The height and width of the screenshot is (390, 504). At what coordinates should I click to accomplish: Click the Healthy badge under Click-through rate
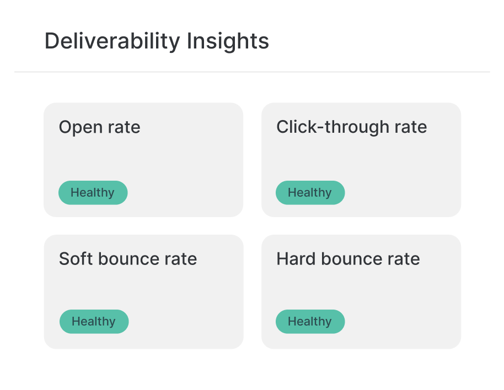(310, 193)
